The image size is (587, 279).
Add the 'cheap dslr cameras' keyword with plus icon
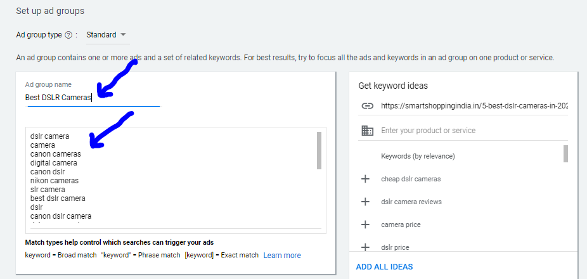click(365, 179)
